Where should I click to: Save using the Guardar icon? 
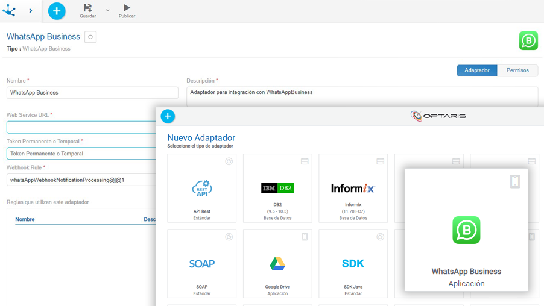88,11
